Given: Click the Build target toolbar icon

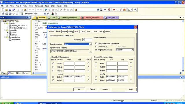Looking at the screenshot, I should coord(7,14).
